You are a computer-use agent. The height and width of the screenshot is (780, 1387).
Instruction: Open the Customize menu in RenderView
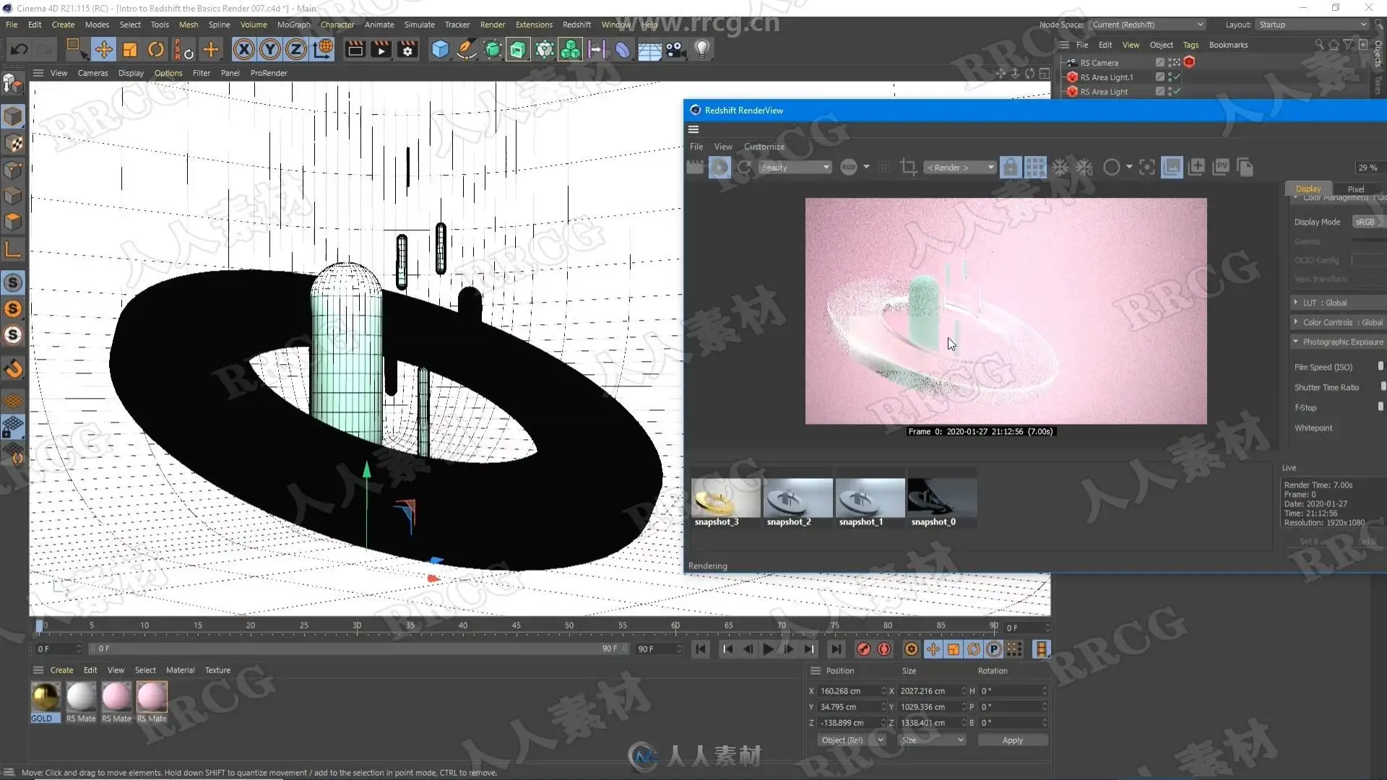point(764,147)
